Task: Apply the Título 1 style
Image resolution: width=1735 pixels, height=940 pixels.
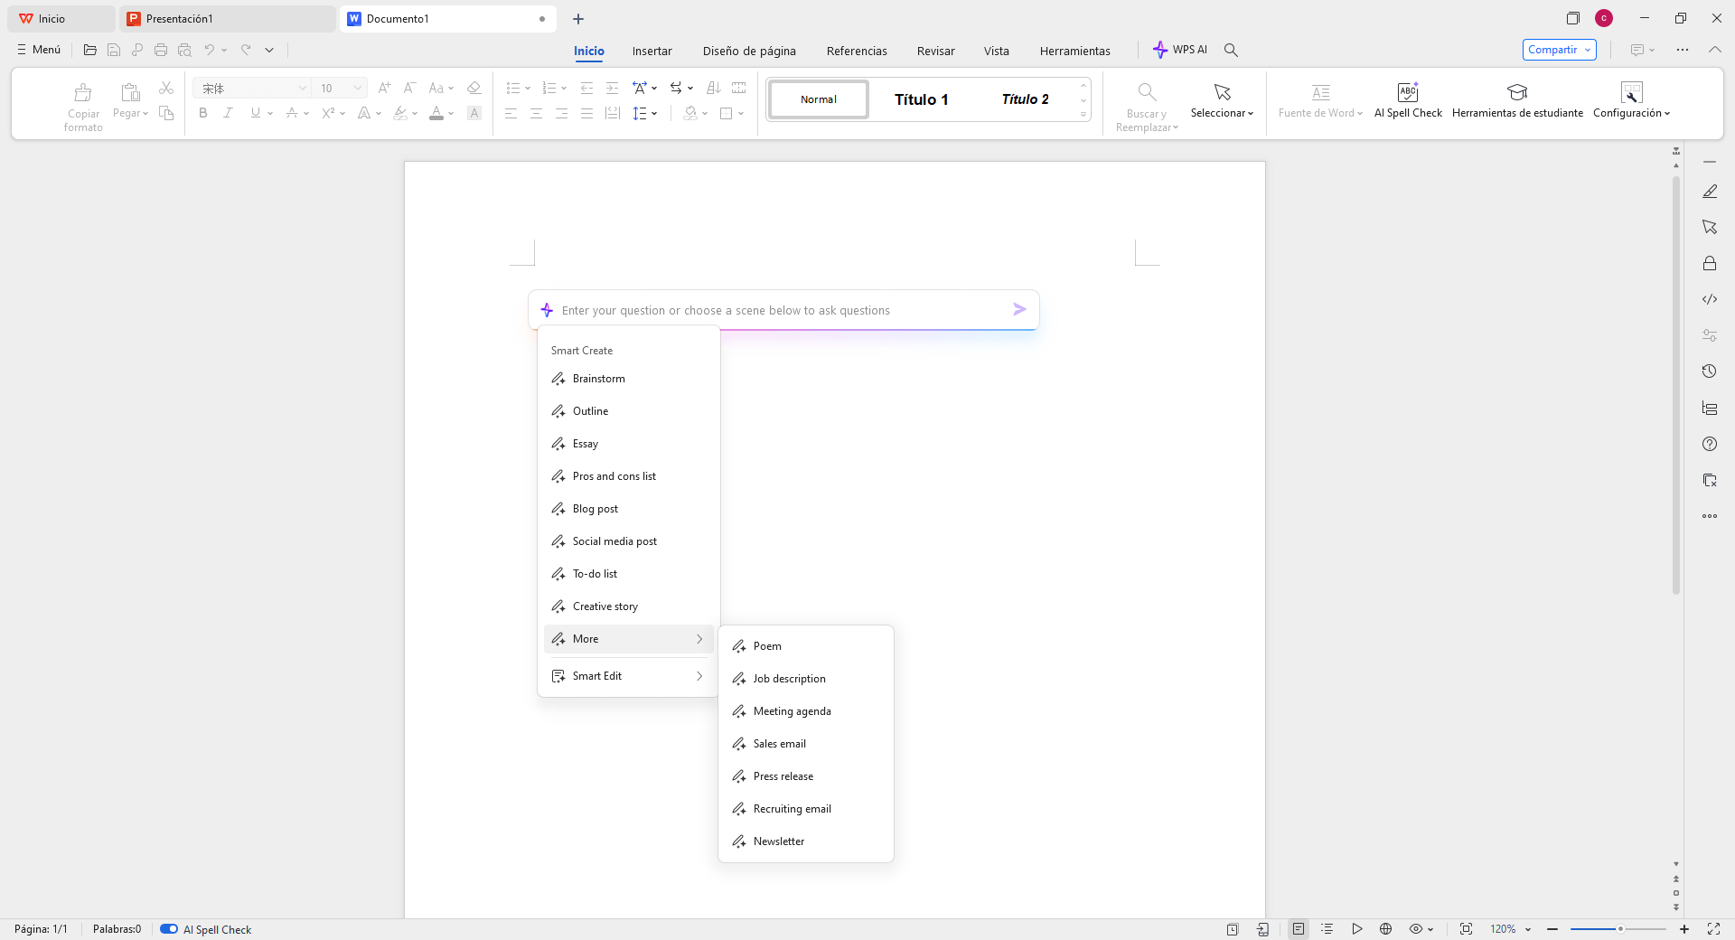Action: (x=921, y=99)
